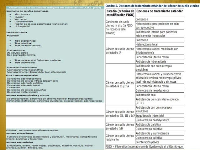Select the 'Adenocarcinoma' heading
The image size is (200, 150).
pyautogui.click(x=16, y=32)
